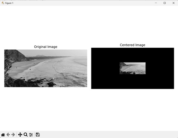Close the Figure 1 window

[x=173, y=3]
